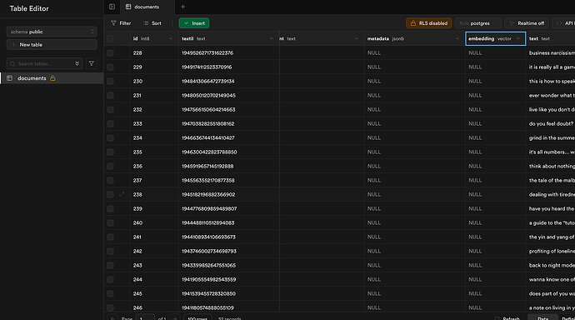This screenshot has width=575, height=320.
Task: Click the page number input field
Action: pyautogui.click(x=145, y=317)
